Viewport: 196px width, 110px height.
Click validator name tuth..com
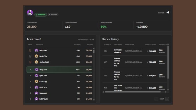43,50
